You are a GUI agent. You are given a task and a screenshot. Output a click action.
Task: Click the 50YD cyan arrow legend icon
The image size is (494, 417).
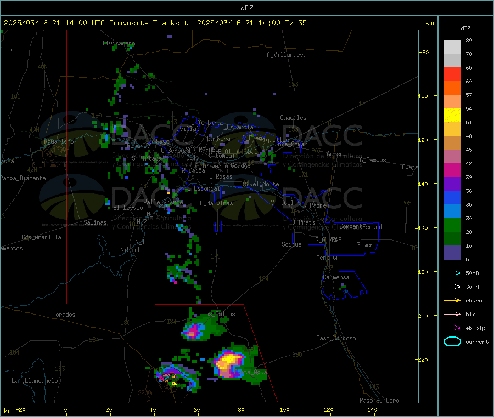[x=452, y=273]
